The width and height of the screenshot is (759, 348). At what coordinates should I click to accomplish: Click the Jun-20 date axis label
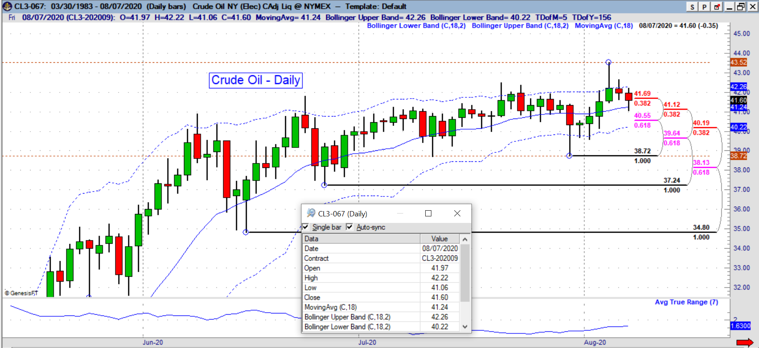[x=153, y=343]
